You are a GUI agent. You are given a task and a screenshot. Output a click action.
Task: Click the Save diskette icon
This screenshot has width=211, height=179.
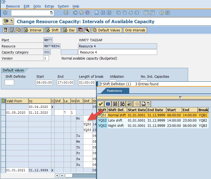66,13
